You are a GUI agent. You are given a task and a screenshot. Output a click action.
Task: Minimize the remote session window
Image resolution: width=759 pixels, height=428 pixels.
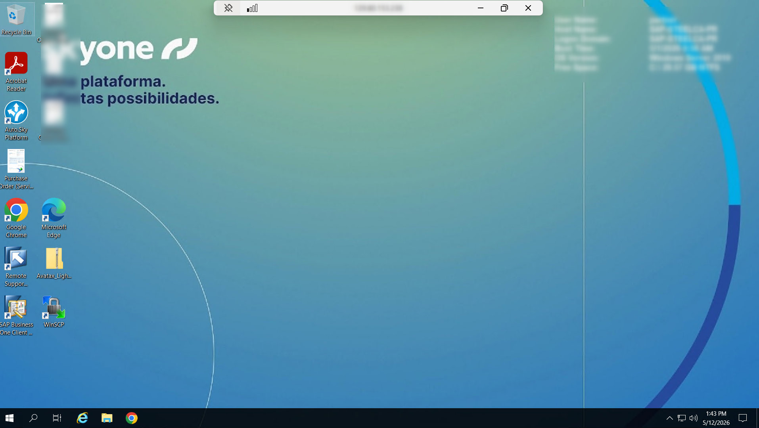point(481,8)
